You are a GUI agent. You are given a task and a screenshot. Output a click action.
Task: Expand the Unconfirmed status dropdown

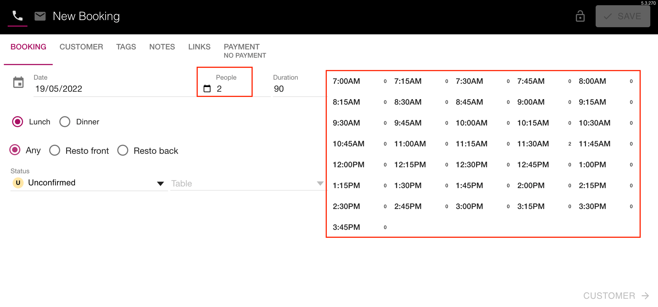[160, 183]
